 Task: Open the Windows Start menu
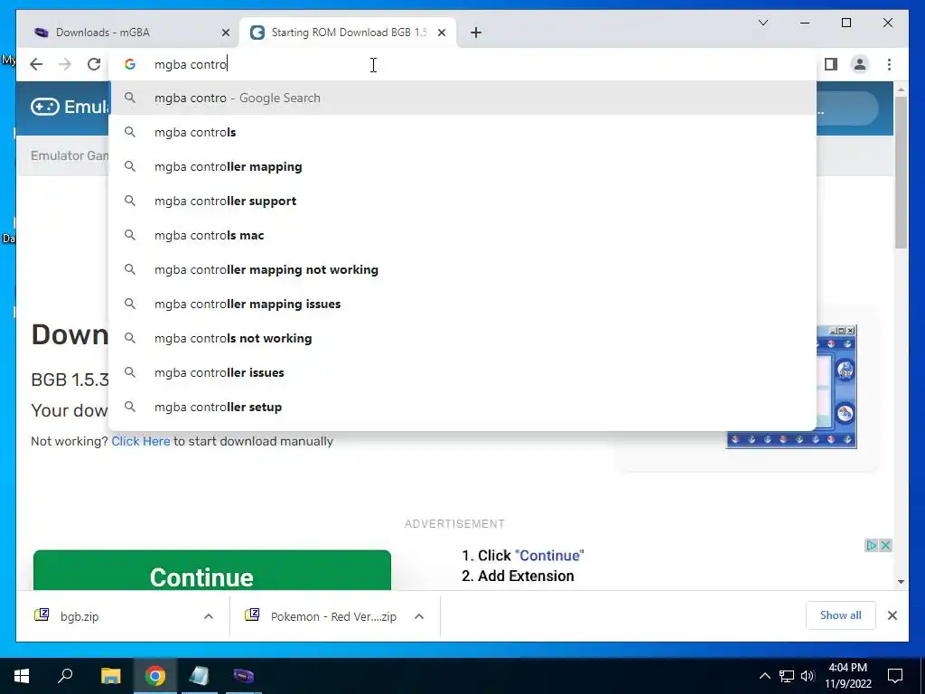click(22, 676)
